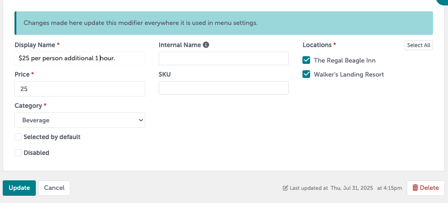The height and width of the screenshot is (203, 448).
Task: Uncheck Walker's Landing Resort location
Action: pos(307,74)
